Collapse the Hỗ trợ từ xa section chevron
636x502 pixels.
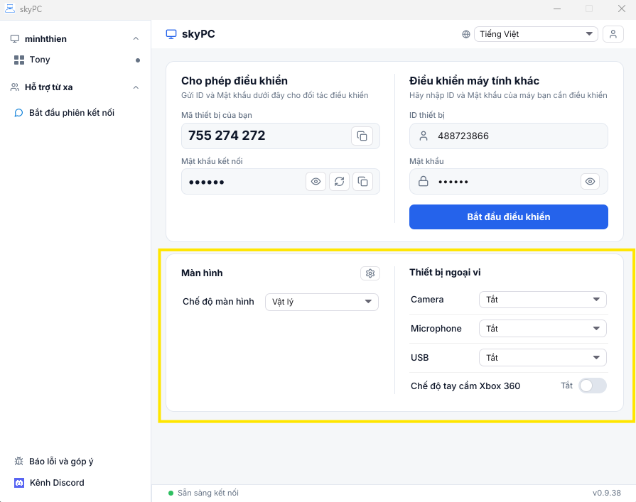pyautogui.click(x=136, y=87)
